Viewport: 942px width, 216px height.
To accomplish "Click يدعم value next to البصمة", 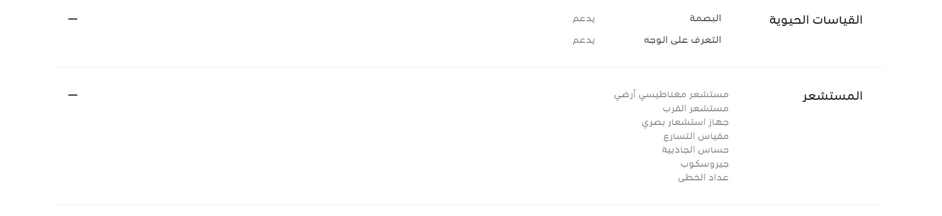I will point(583,19).
